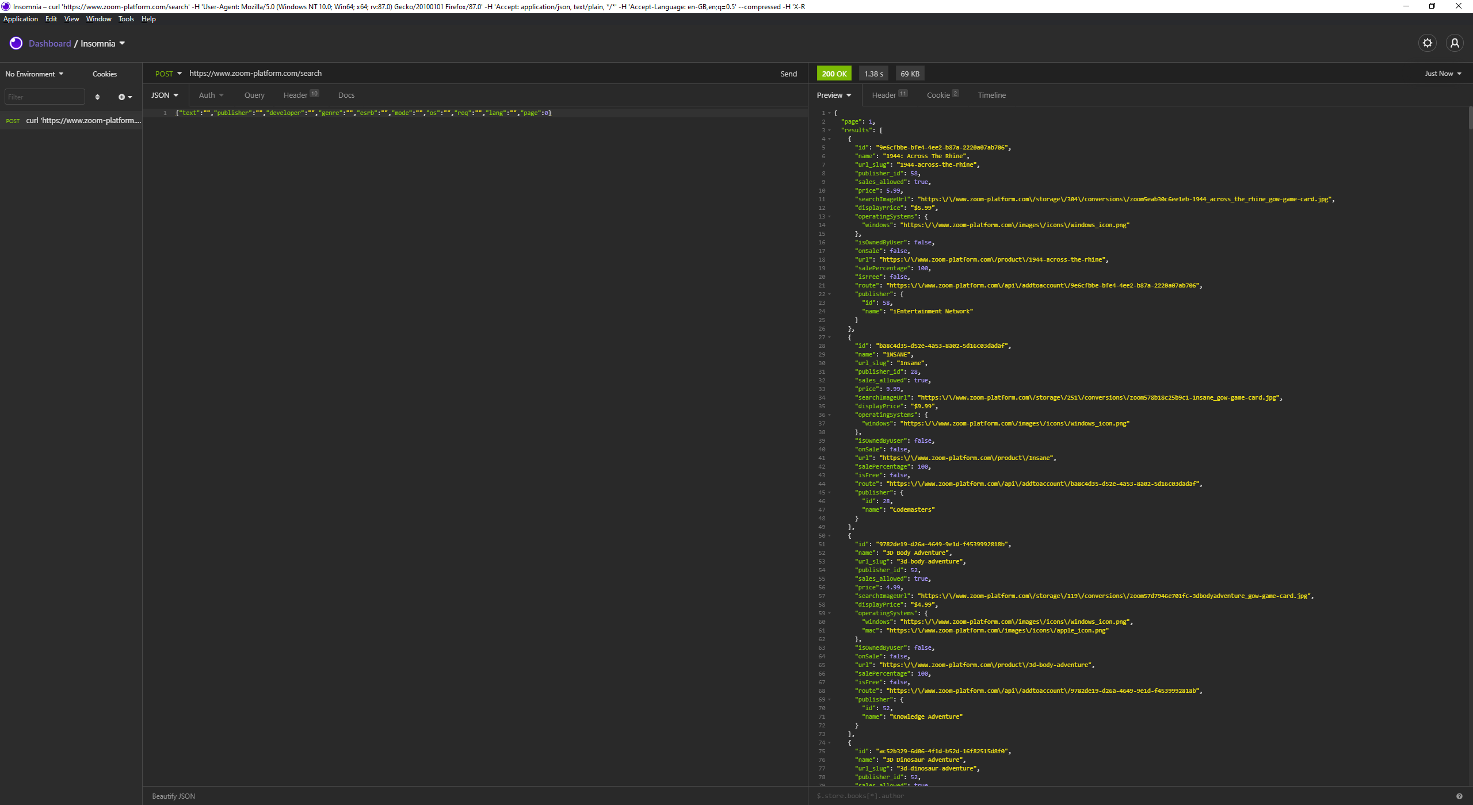The image size is (1473, 805).
Task: Click the "$9.99" displayPrice value
Action: pos(922,407)
